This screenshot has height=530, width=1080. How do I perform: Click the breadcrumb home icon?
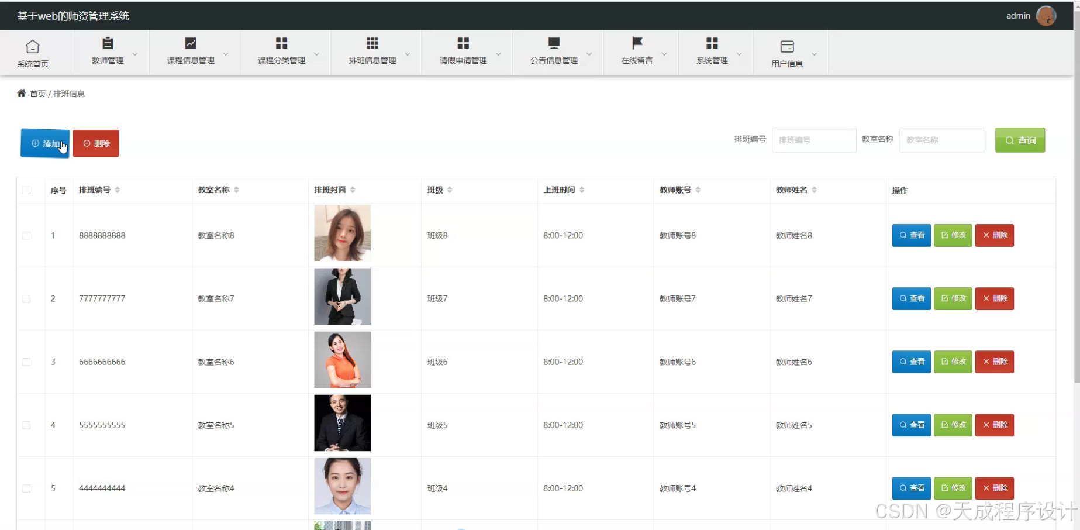click(x=22, y=93)
